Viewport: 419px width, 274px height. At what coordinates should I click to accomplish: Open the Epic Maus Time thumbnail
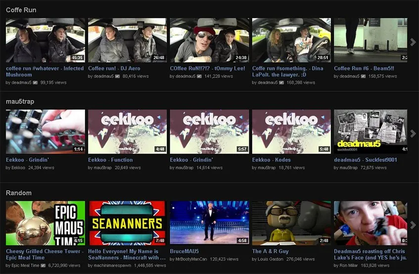coord(46,223)
